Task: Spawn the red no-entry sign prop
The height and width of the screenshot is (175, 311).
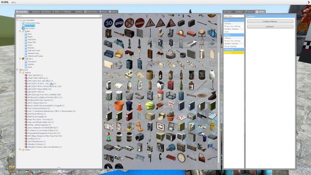Action: click(139, 23)
